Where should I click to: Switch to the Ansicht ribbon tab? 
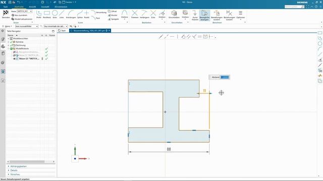tap(32, 7)
